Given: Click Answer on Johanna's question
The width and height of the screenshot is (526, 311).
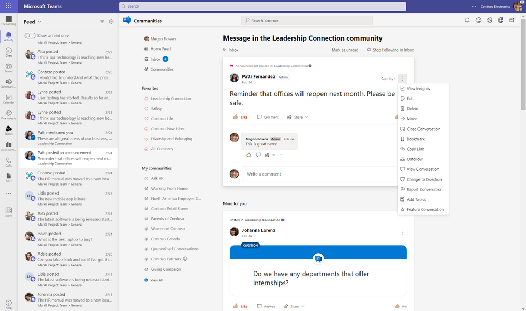Looking at the screenshot, I should [266, 306].
